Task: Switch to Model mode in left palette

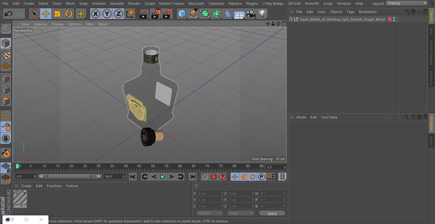Action: click(x=6, y=43)
